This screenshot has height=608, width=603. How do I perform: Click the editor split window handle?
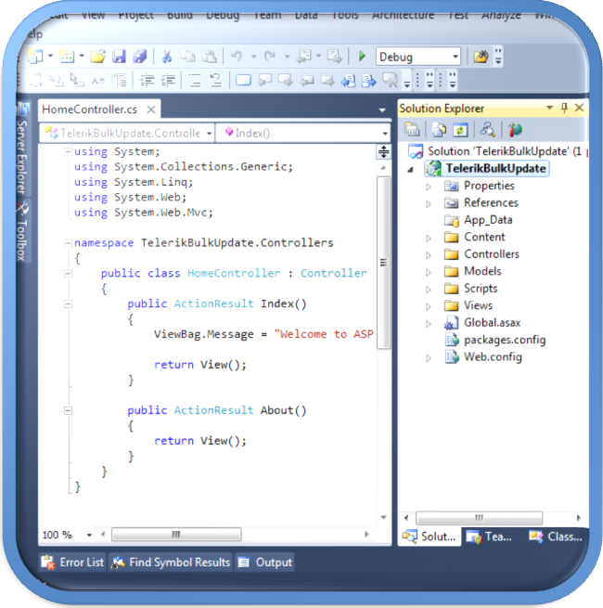click(384, 152)
